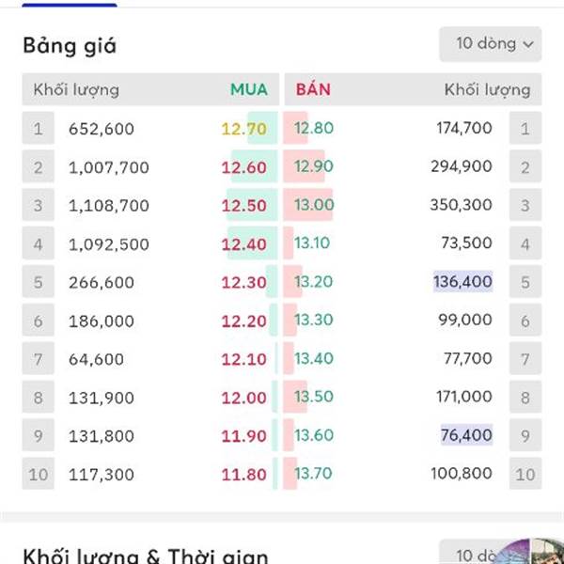Click sell price 13.00 in row 3
The height and width of the screenshot is (564, 564).
click(314, 205)
